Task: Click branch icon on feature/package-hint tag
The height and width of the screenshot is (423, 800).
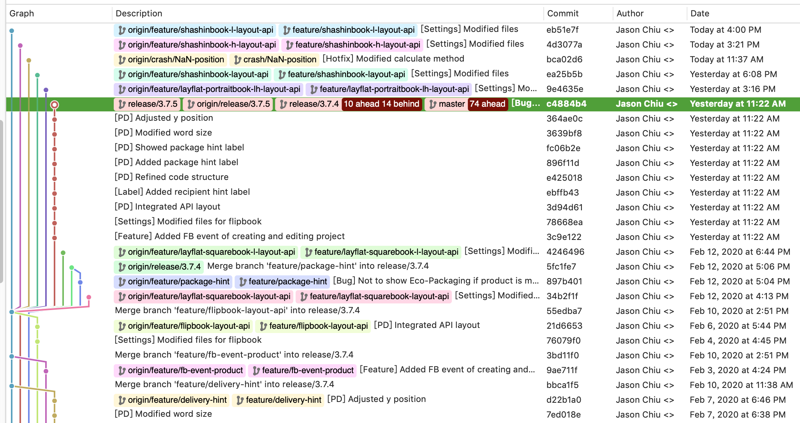Action: 243,282
